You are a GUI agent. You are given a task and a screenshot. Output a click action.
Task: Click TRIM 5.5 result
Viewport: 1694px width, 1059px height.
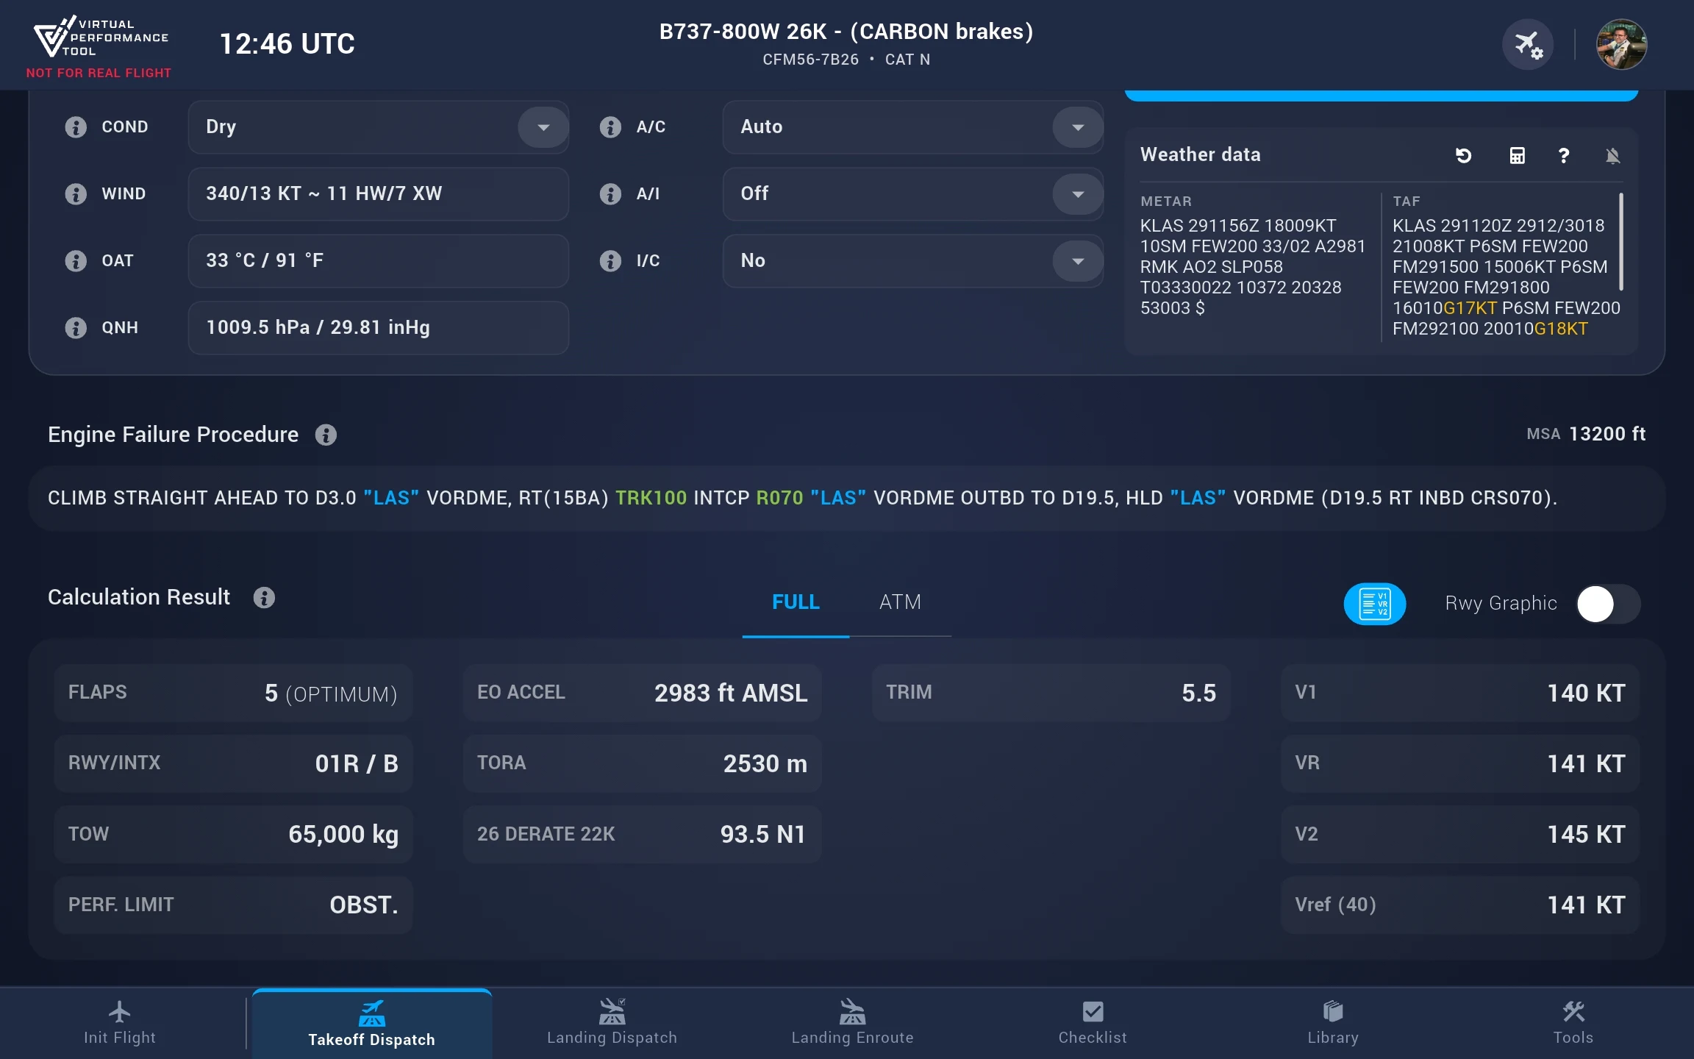point(1051,693)
